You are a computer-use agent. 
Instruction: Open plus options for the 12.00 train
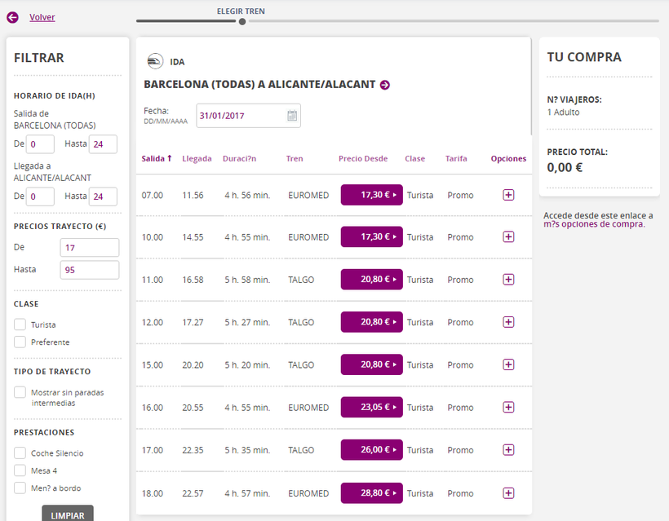click(508, 322)
